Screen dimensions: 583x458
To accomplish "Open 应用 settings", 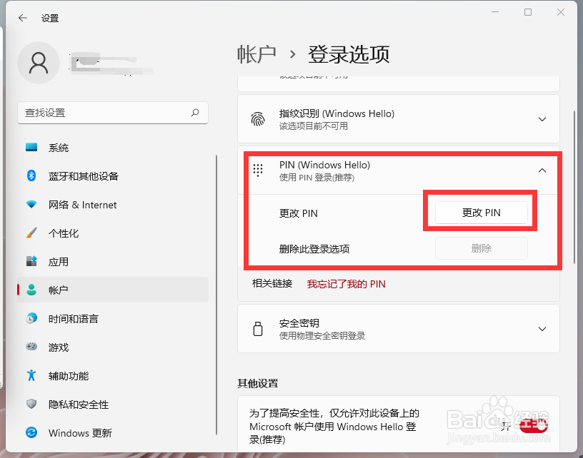I will point(113,262).
